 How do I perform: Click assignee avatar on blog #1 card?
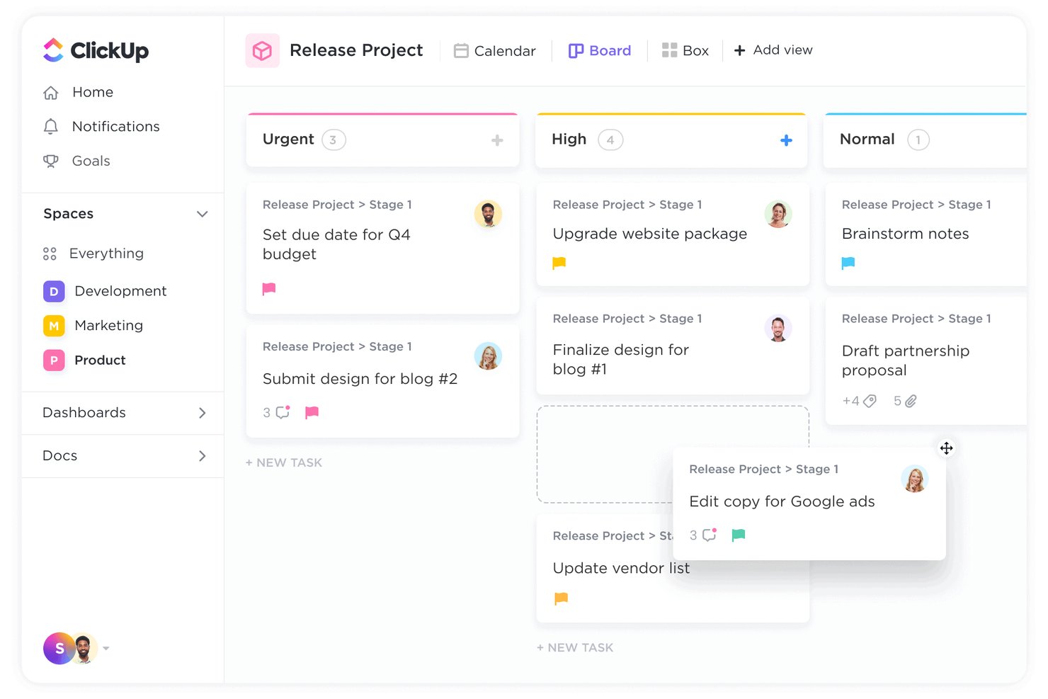[778, 329]
